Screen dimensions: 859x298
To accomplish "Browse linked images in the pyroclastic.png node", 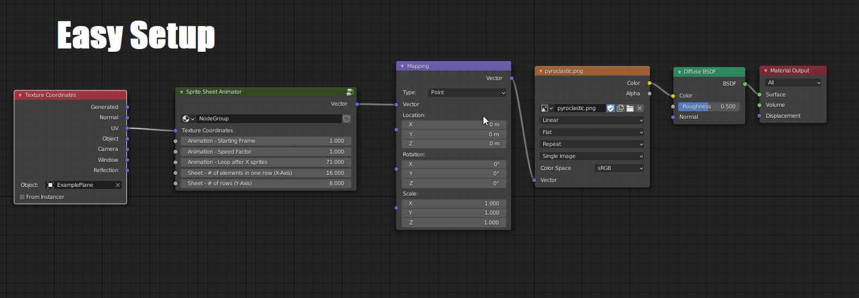I will pos(547,108).
